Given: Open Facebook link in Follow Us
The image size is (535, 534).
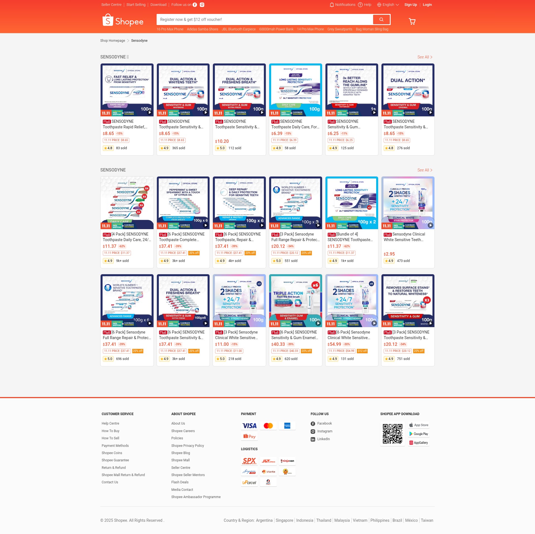Looking at the screenshot, I should [321, 423].
